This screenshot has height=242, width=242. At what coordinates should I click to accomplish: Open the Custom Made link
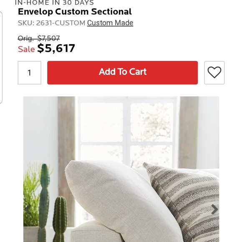point(110,23)
